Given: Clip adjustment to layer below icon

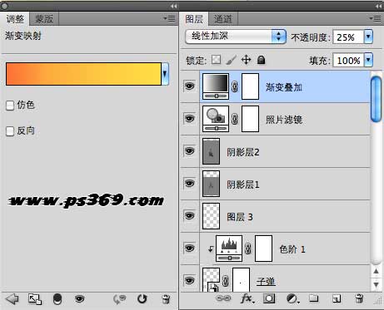Looking at the screenshot, I should [x=57, y=299].
